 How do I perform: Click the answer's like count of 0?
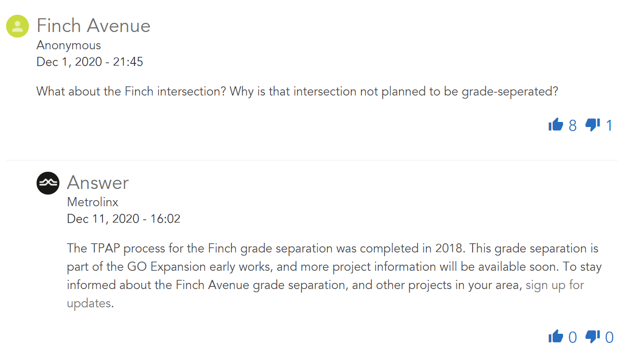(x=573, y=337)
